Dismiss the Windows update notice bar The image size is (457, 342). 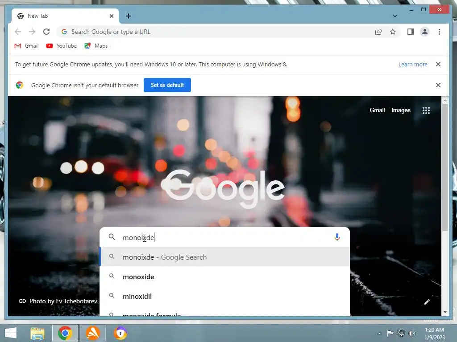click(438, 64)
